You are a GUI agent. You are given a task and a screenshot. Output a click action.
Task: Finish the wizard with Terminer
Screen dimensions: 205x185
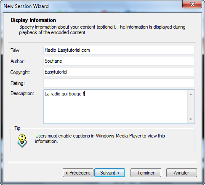146,173
